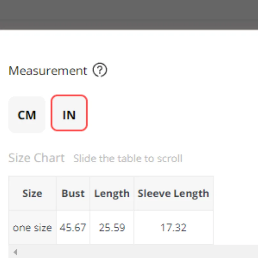Click the Size column header
The image size is (258, 258).
point(32,193)
